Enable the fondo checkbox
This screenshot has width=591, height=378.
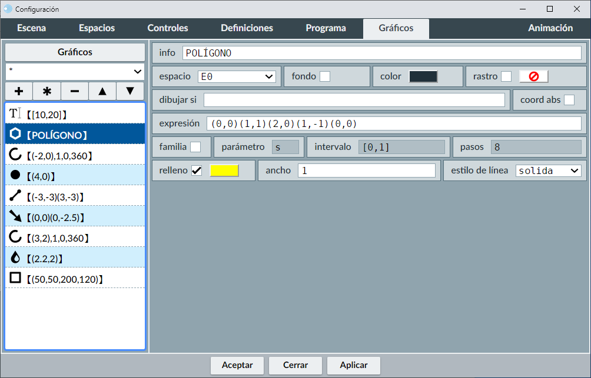click(x=325, y=76)
